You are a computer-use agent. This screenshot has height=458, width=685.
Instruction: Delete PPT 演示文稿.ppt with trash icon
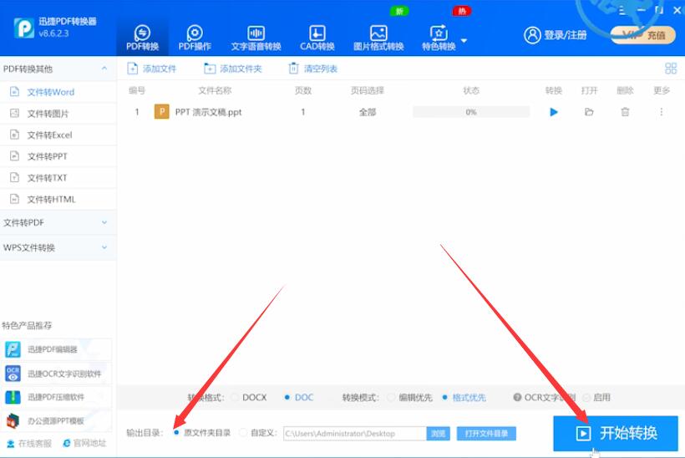pos(625,112)
